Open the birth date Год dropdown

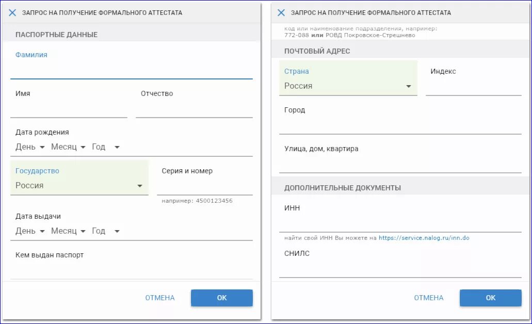click(106, 147)
